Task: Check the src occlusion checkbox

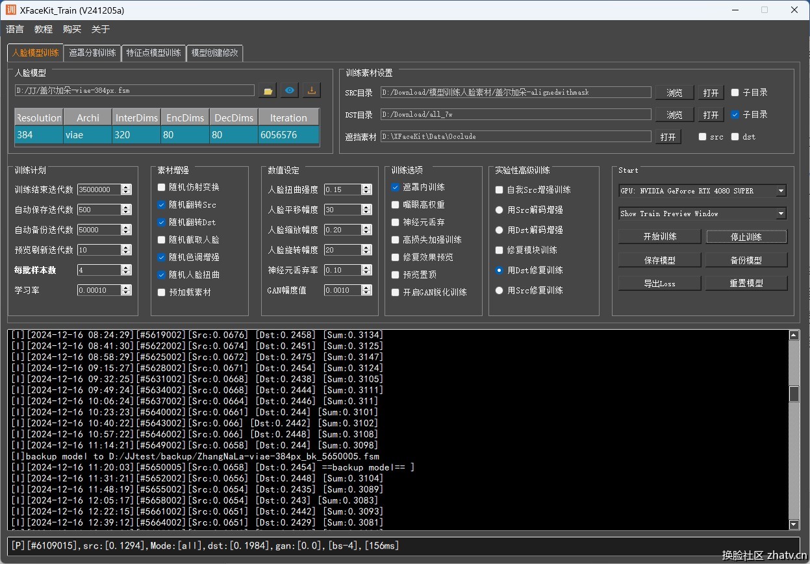Action: [x=702, y=136]
